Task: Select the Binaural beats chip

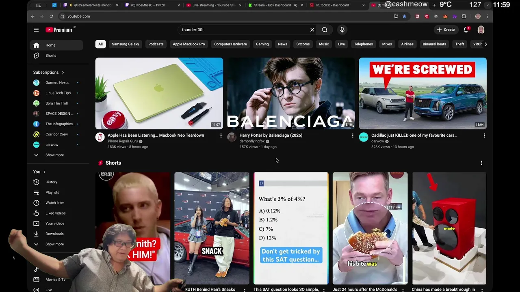Action: pyautogui.click(x=434, y=44)
